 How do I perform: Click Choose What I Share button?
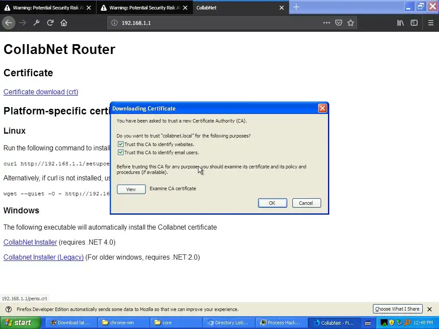[397, 309]
